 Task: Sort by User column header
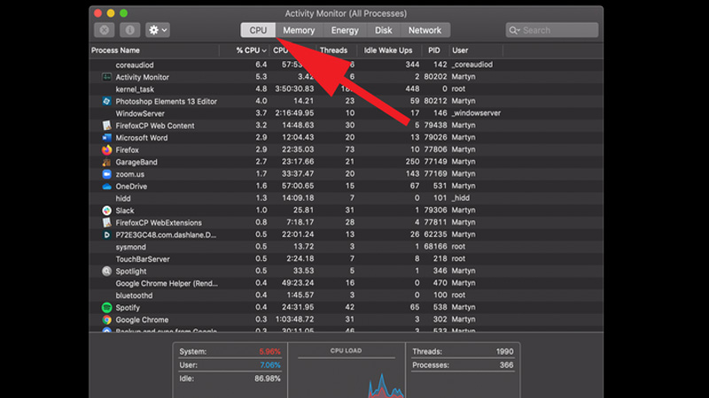coord(460,50)
